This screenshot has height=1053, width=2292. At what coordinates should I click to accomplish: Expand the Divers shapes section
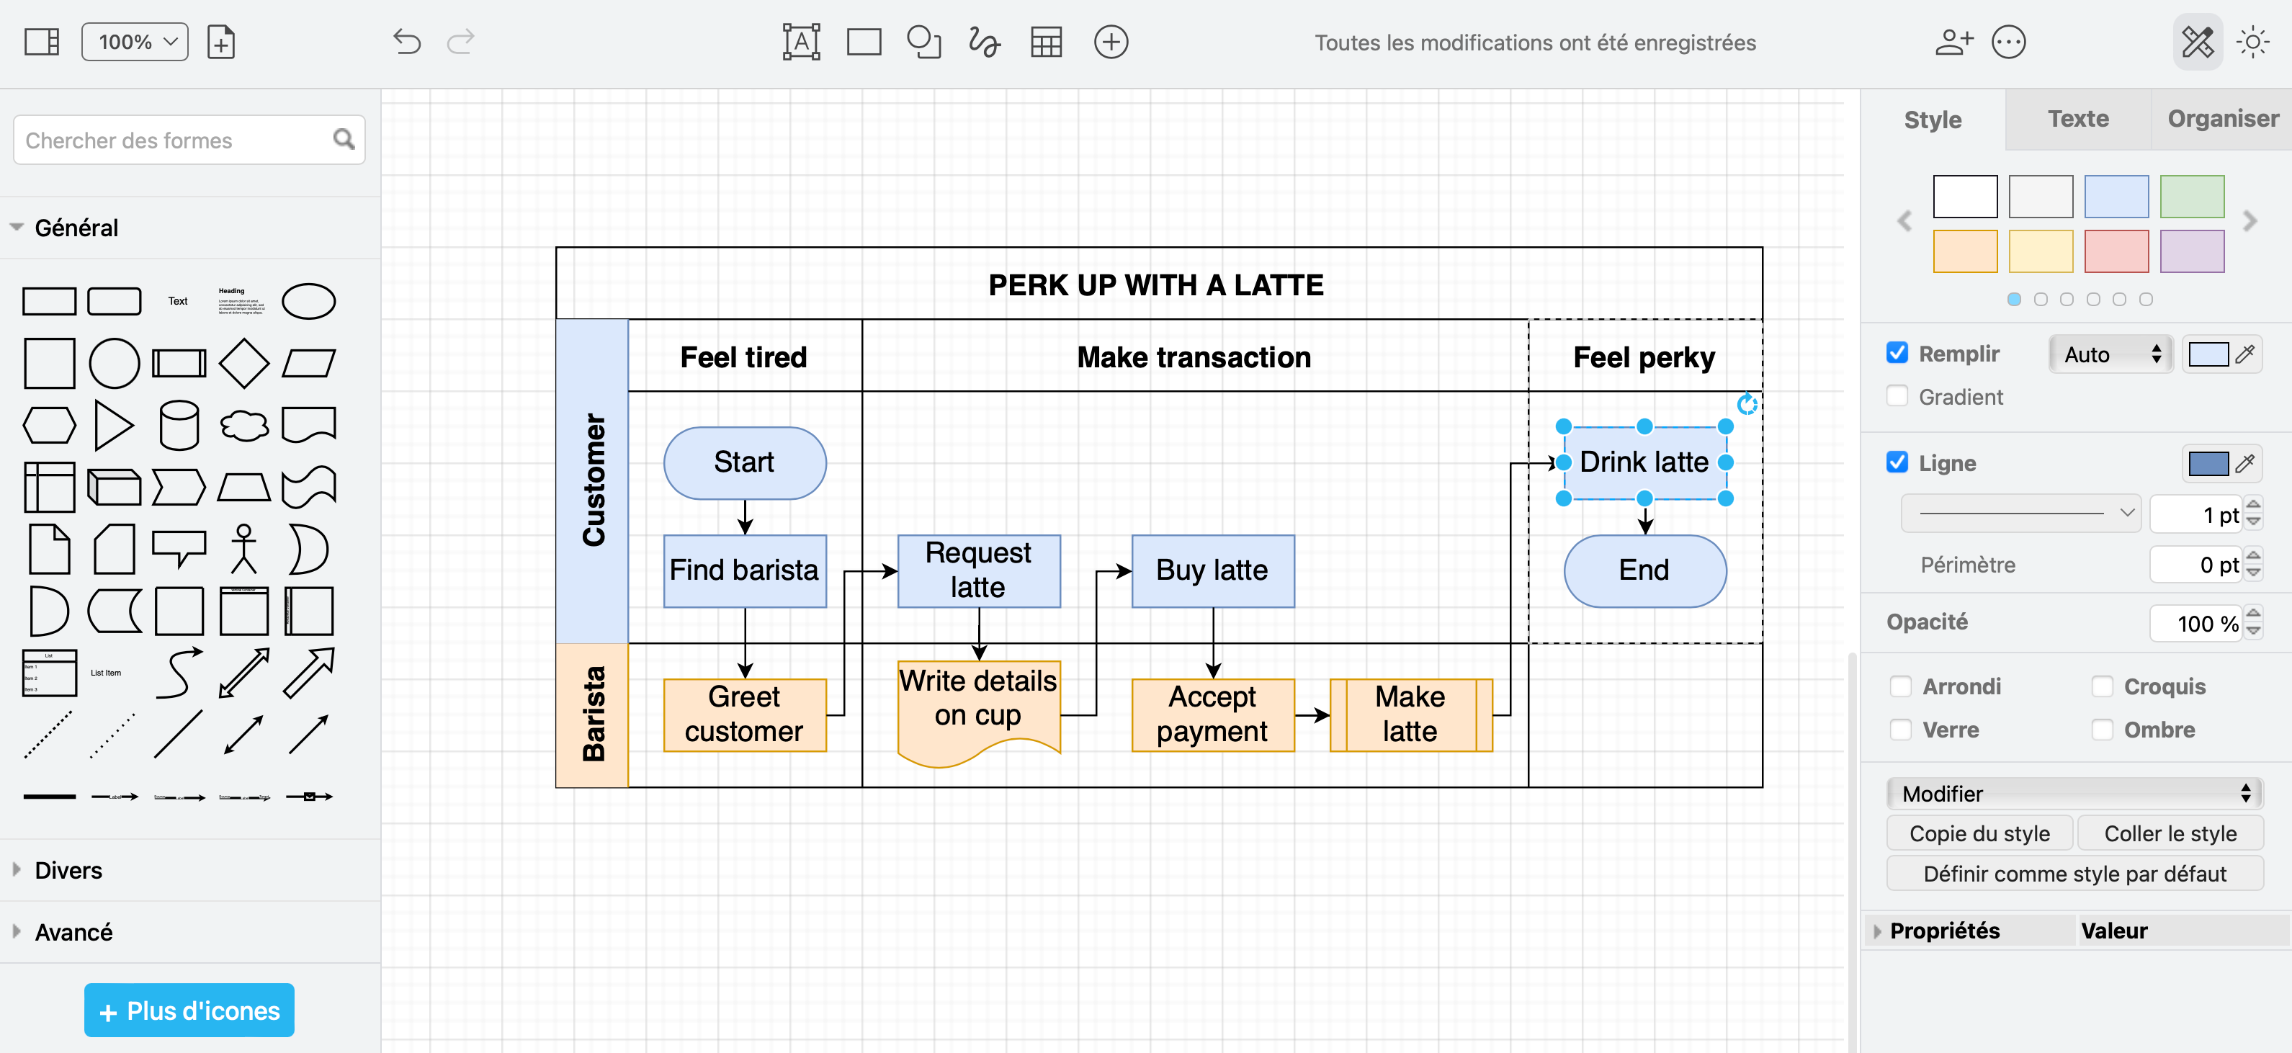tap(68, 870)
